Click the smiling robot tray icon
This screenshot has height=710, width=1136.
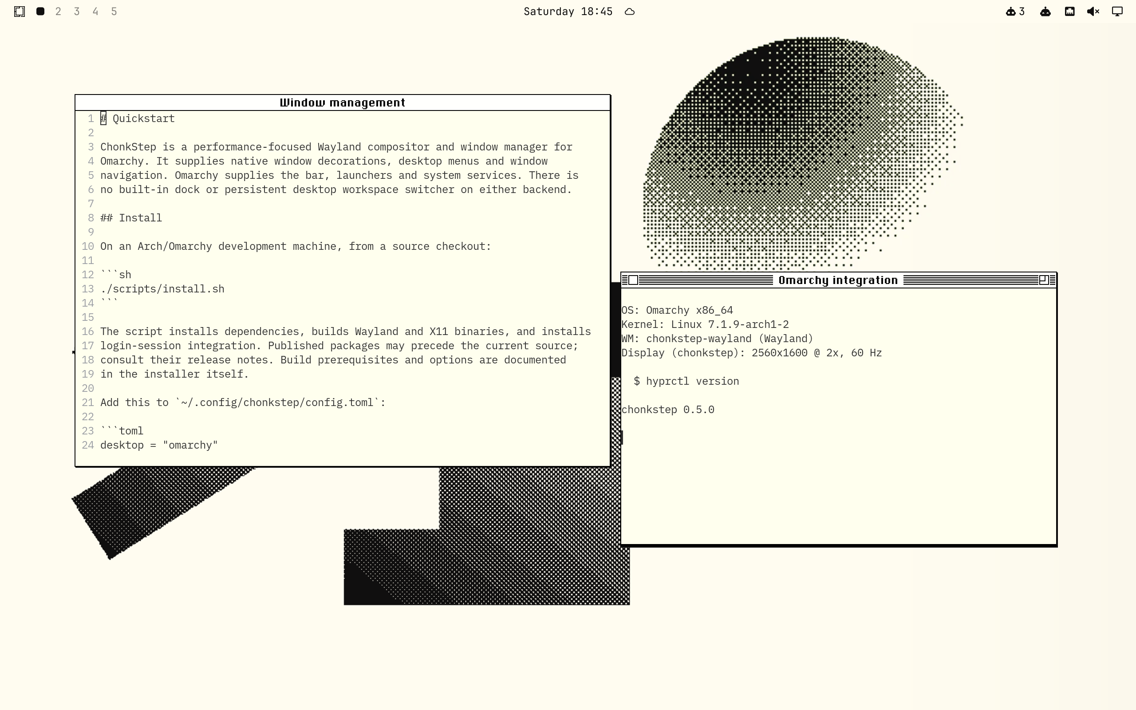(x=1045, y=12)
